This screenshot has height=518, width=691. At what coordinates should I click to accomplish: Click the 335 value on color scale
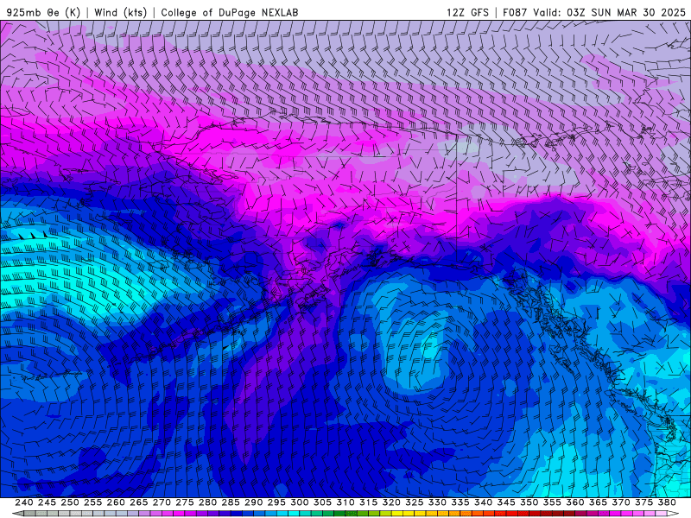[x=460, y=502]
